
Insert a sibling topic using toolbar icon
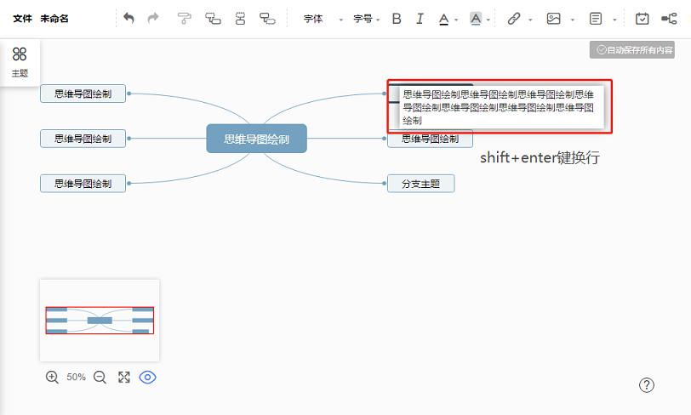click(267, 19)
